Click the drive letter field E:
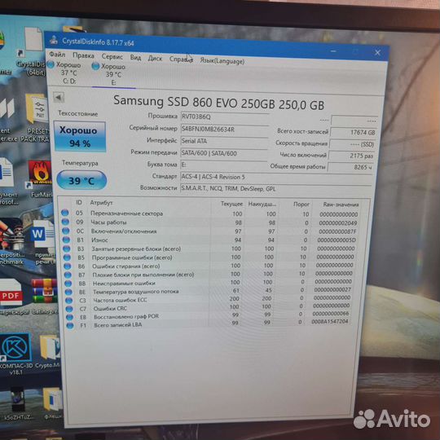 point(223,165)
